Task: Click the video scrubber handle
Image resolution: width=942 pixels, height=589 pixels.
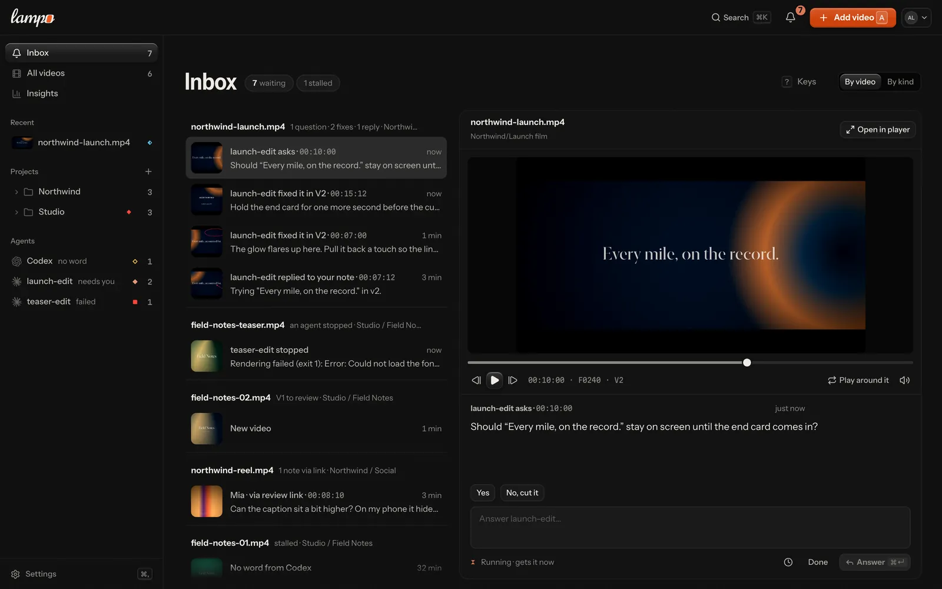Action: (x=747, y=363)
